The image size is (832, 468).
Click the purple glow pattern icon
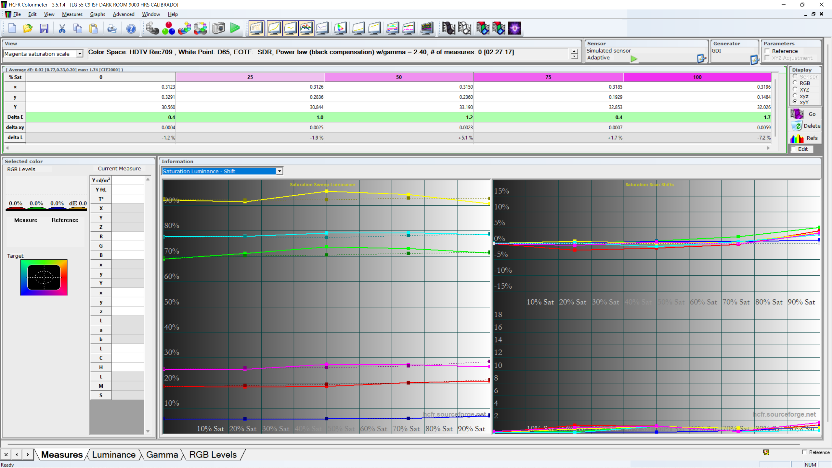pos(514,29)
